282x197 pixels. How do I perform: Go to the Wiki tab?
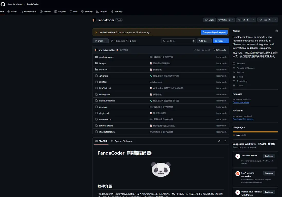click(73, 12)
